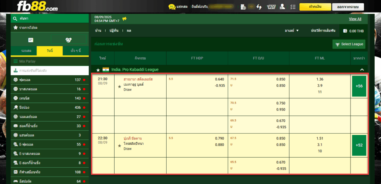Select moneyline odds 3.1
This screenshot has width=381, height=184.
pyautogui.click(x=320, y=145)
